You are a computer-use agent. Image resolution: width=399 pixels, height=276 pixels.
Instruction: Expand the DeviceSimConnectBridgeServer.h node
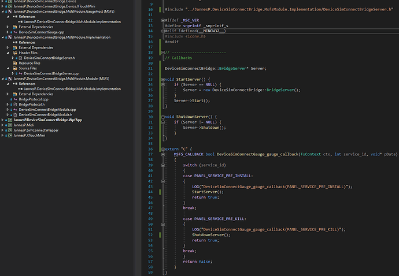13,58
